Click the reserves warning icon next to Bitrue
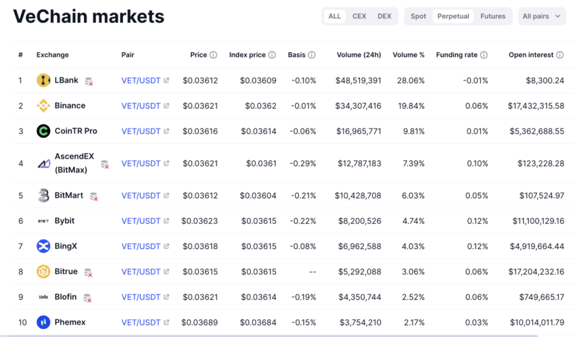The image size is (575, 337). click(88, 273)
